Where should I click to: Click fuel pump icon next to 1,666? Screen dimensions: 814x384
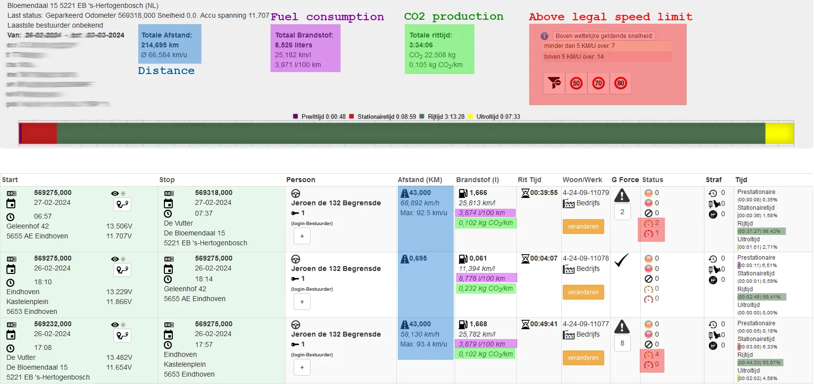(x=463, y=193)
